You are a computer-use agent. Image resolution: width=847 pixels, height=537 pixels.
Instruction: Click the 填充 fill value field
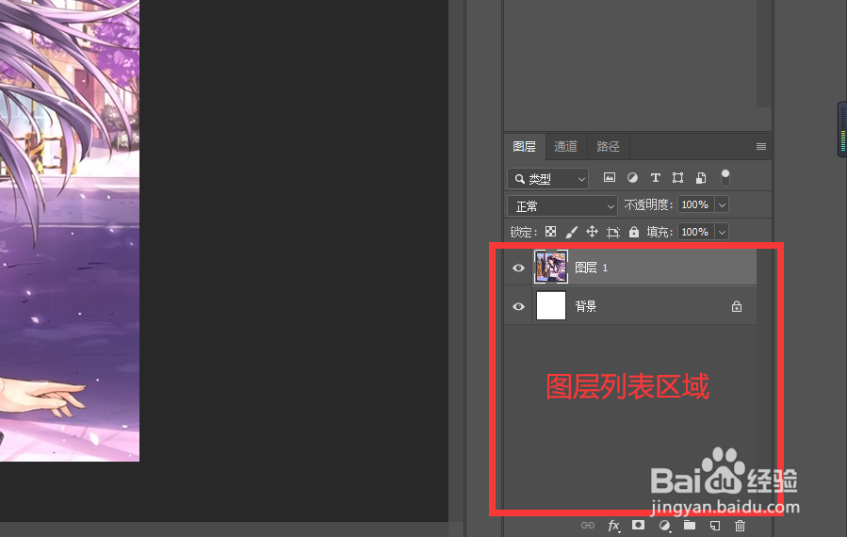[x=695, y=232]
